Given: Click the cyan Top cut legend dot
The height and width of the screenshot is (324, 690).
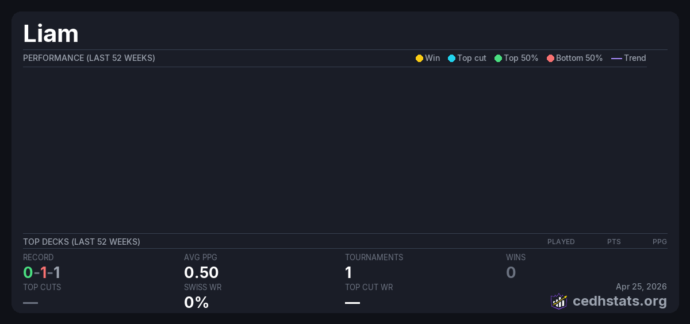Looking at the screenshot, I should pyautogui.click(x=451, y=58).
